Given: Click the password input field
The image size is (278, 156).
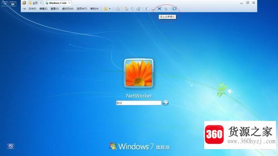Looking at the screenshot, I should coord(139,103).
